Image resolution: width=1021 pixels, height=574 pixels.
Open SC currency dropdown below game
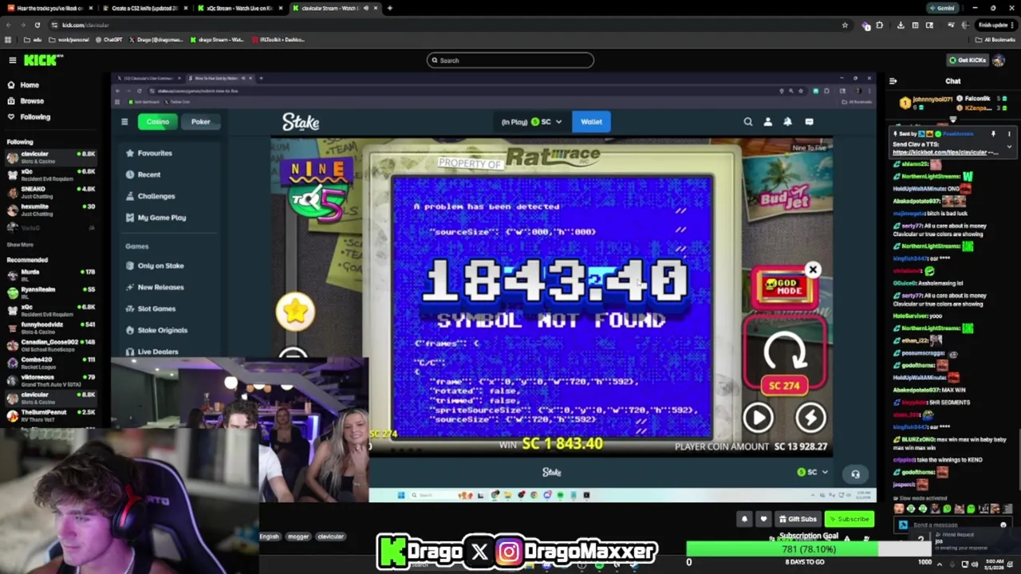coord(813,472)
